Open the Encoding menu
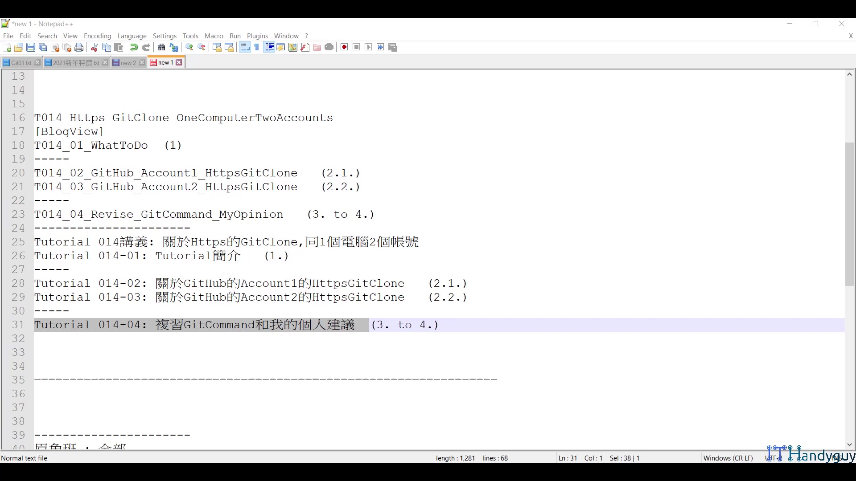The width and height of the screenshot is (856, 481). pyautogui.click(x=97, y=36)
